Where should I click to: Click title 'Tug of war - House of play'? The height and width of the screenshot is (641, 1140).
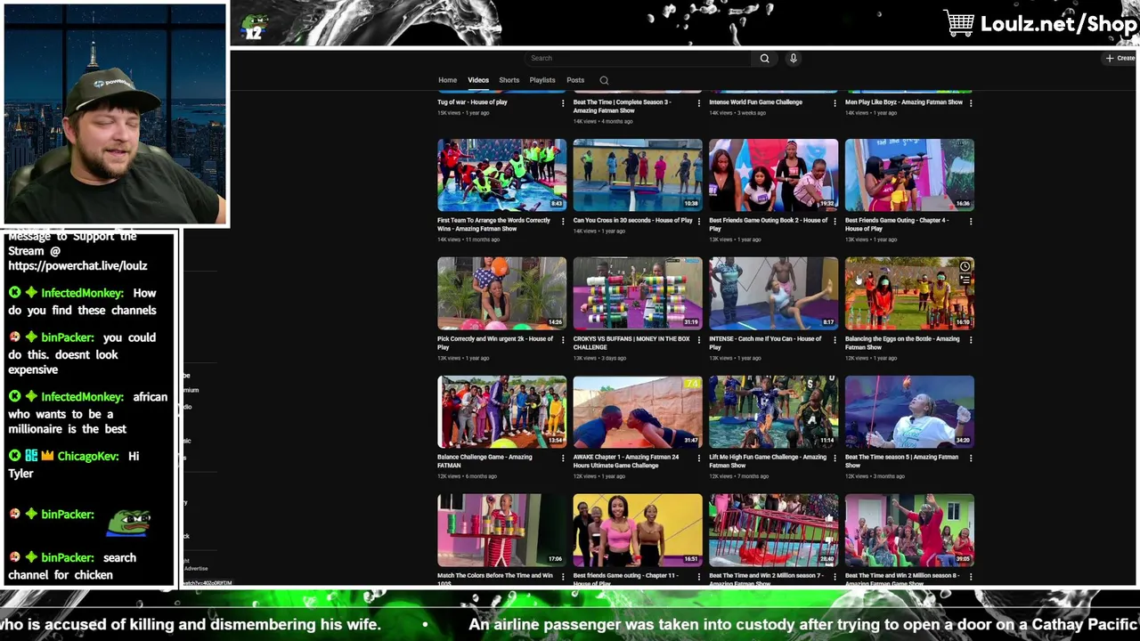coord(472,102)
